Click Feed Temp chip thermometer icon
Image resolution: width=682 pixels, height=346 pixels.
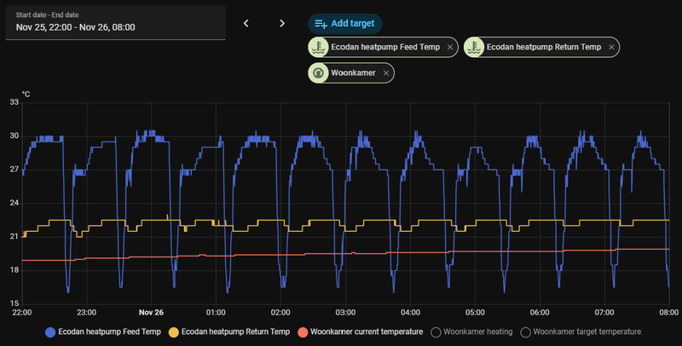[318, 47]
